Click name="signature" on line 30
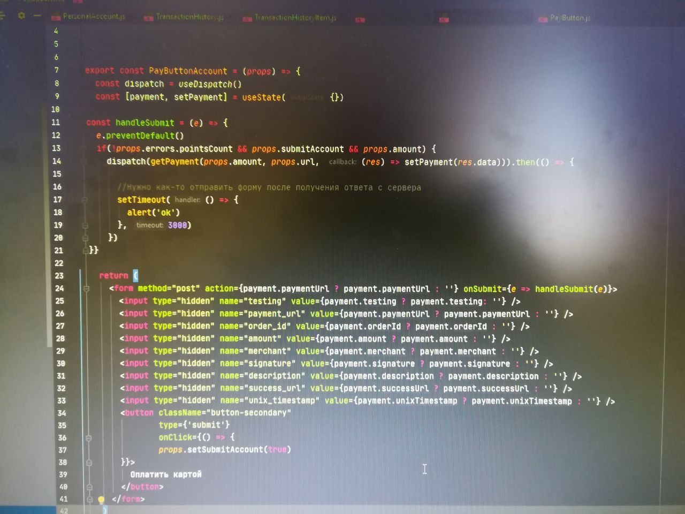Screen dimensions: 685x514 pyautogui.click(x=258, y=364)
